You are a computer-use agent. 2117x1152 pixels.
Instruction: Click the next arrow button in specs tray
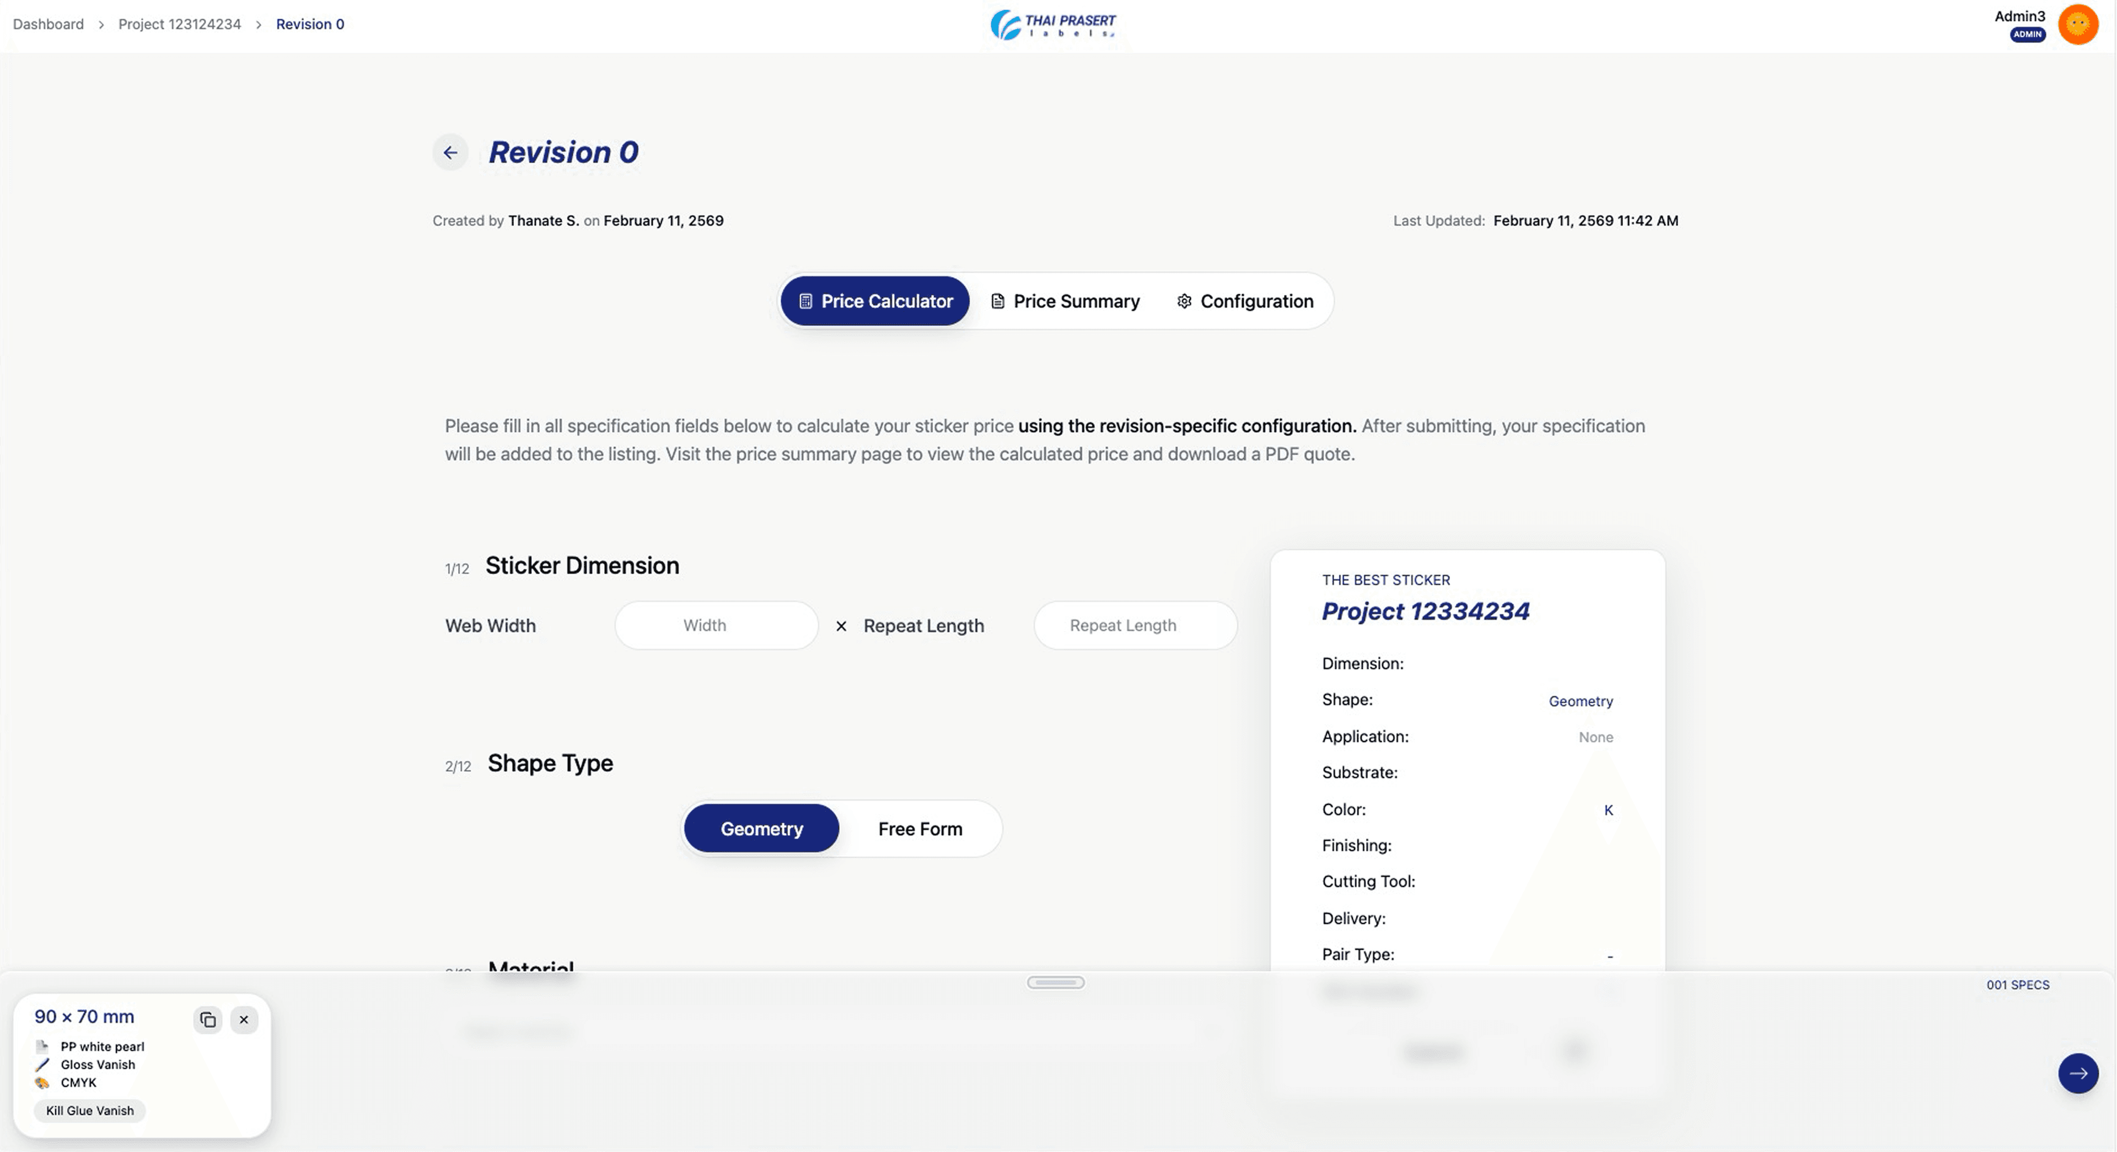(2077, 1073)
